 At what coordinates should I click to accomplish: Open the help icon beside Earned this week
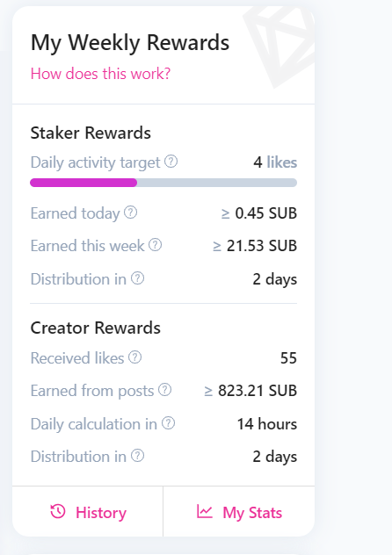[x=155, y=245]
